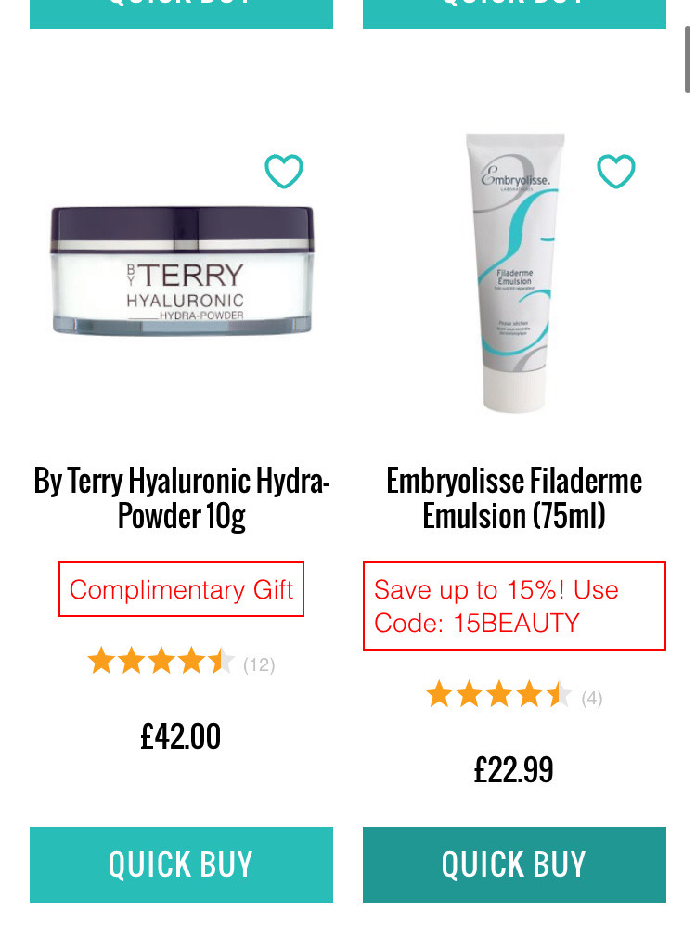View star rating for By Terry powder
This screenshot has width=696, height=928.
(x=161, y=661)
